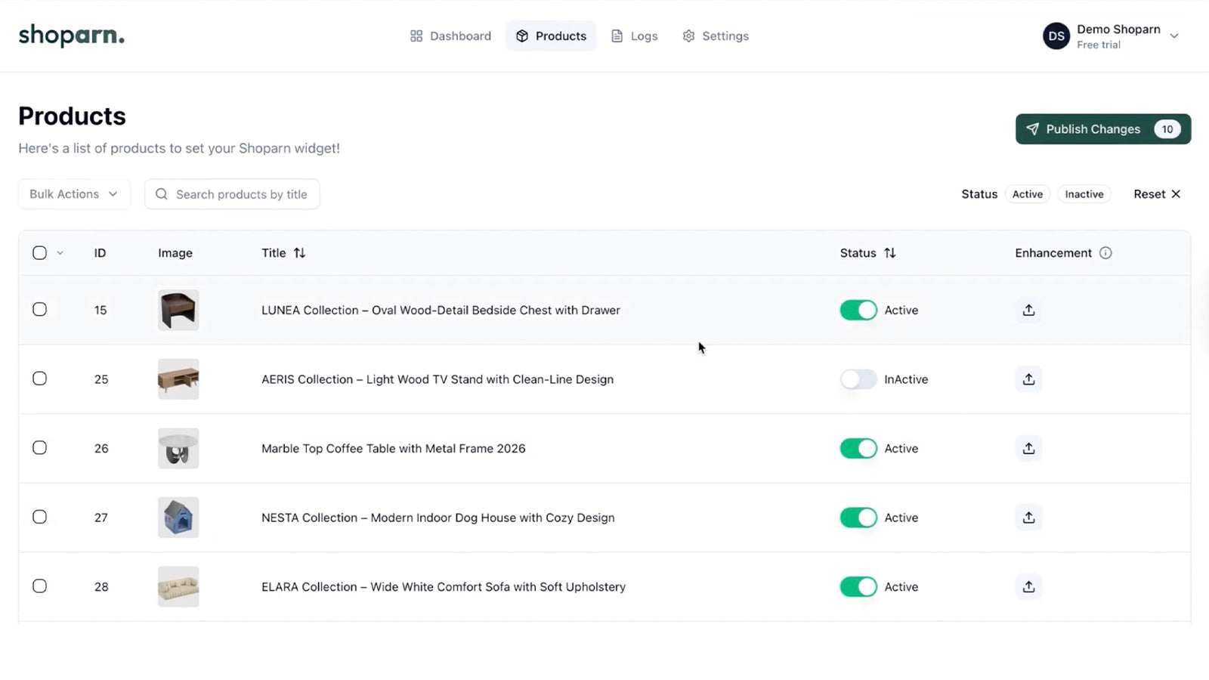Click the Settings gear icon
The height and width of the screenshot is (680, 1209).
coord(688,36)
